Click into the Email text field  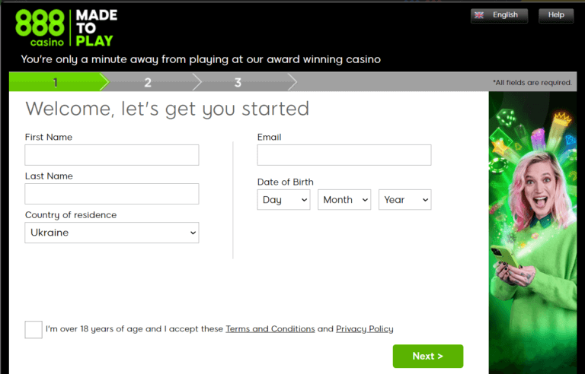pos(344,155)
